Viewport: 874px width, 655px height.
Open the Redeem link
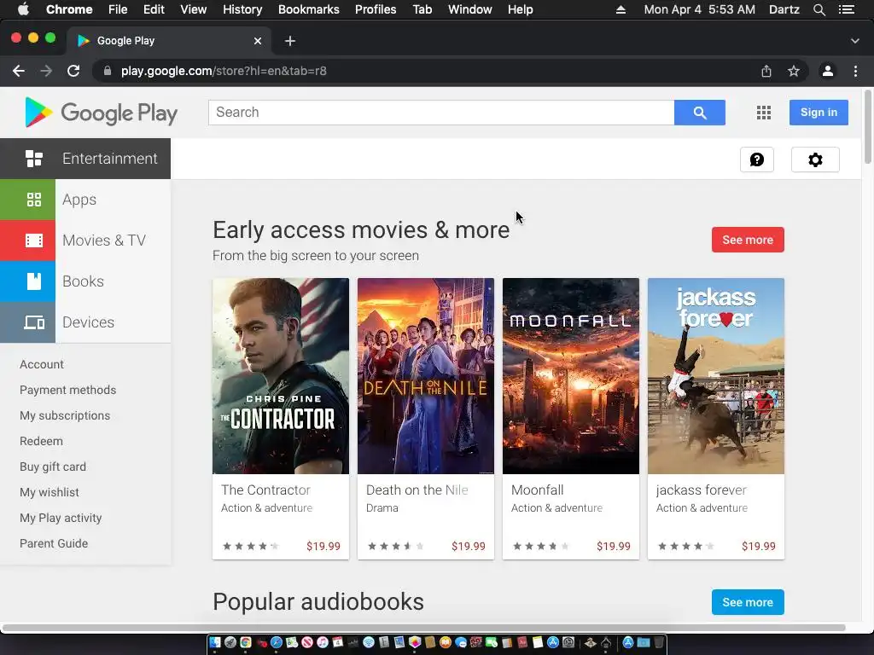click(x=41, y=441)
